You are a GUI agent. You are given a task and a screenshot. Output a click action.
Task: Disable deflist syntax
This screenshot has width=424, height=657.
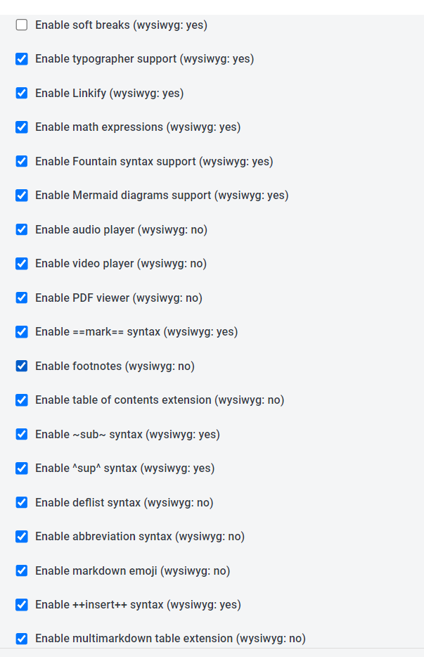pos(22,502)
